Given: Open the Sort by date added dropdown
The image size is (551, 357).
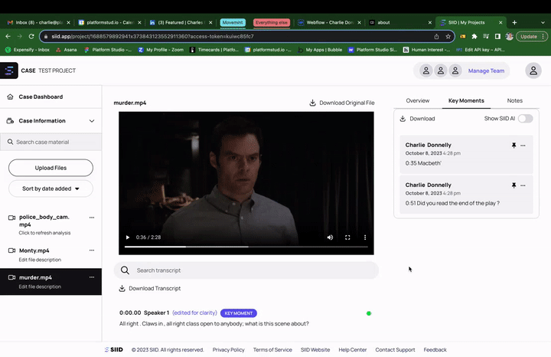Looking at the screenshot, I should point(51,188).
